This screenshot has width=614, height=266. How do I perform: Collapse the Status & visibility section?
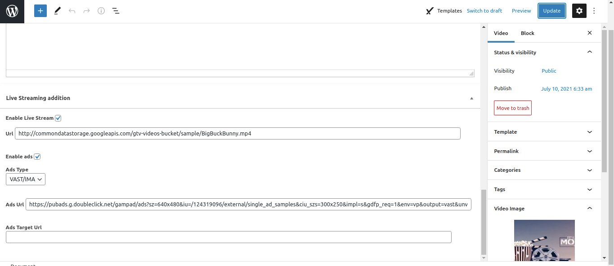590,52
